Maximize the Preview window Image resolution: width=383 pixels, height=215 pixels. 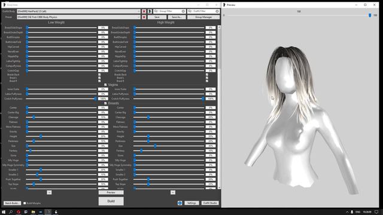[365, 5]
